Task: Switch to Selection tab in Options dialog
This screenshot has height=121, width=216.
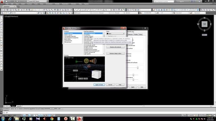Action: point(130,34)
